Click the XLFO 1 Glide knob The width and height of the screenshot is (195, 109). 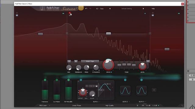click(x=92, y=94)
